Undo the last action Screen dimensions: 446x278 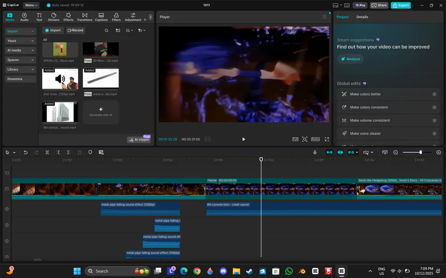point(26,152)
